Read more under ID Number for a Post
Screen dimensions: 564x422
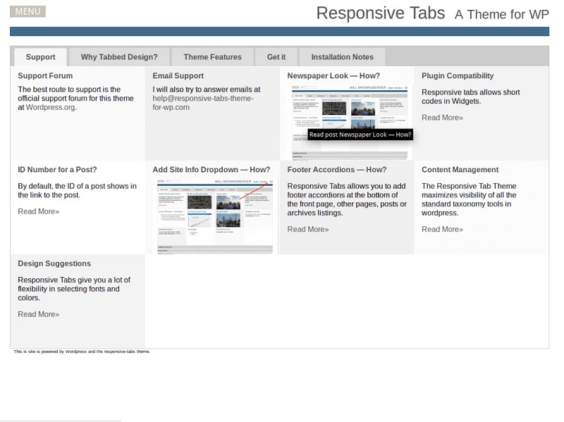[39, 211]
